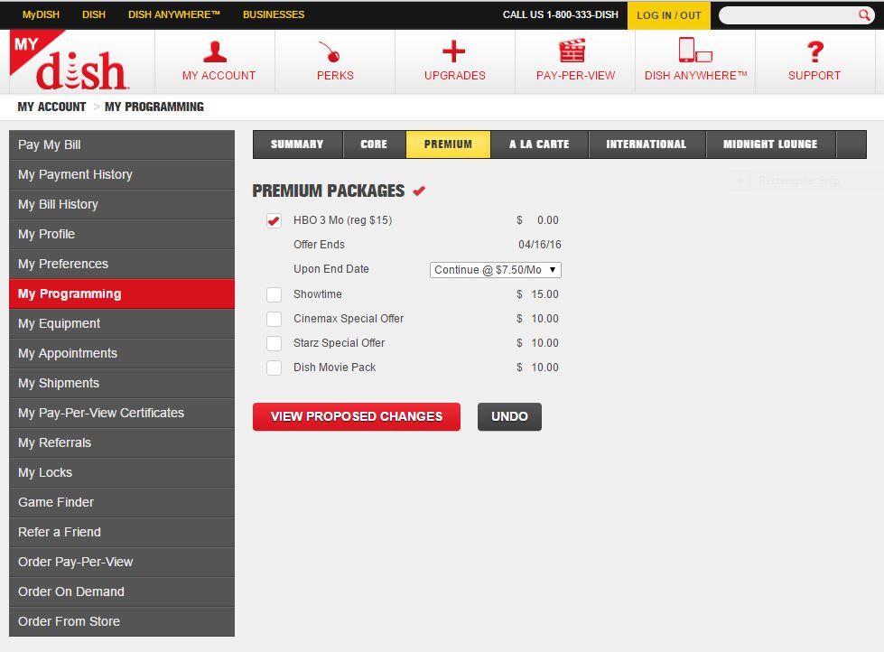The image size is (884, 652).
Task: Open My Locks
Action: click(122, 472)
